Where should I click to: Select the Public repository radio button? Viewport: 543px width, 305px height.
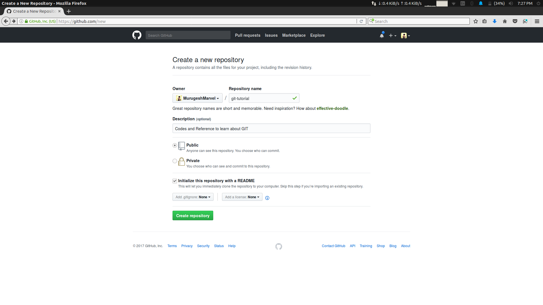[x=174, y=145]
